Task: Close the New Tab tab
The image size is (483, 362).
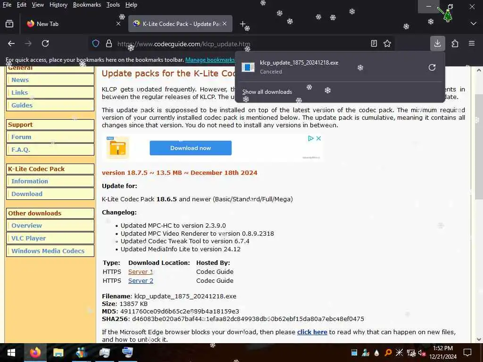Action: [118, 24]
